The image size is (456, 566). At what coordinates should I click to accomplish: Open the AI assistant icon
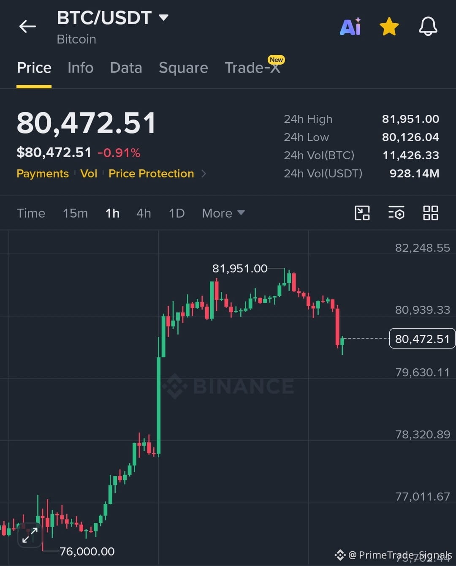pyautogui.click(x=350, y=27)
